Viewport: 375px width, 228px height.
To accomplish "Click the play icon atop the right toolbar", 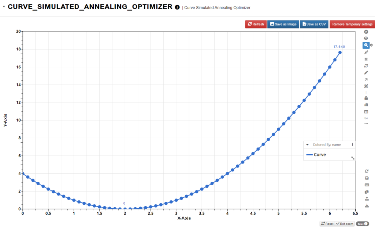I will [366, 32].
